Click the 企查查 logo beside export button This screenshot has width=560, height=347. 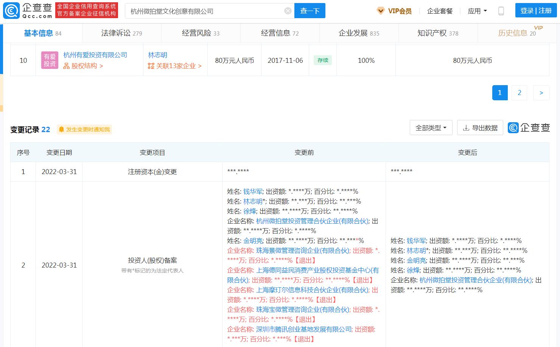[529, 128]
